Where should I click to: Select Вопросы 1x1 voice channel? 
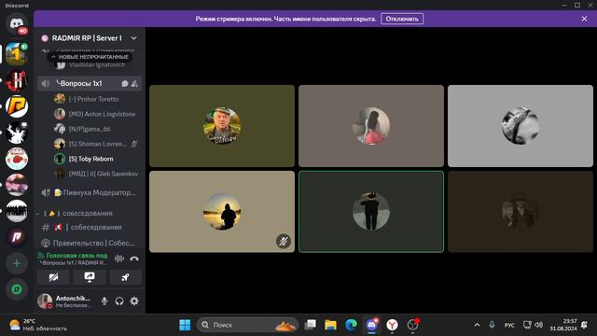pyautogui.click(x=90, y=83)
